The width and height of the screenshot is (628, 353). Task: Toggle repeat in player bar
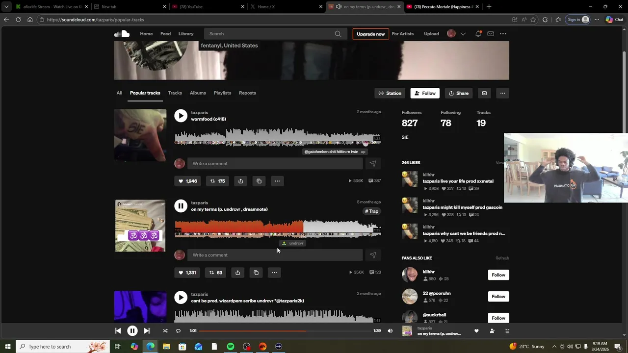pyautogui.click(x=178, y=331)
